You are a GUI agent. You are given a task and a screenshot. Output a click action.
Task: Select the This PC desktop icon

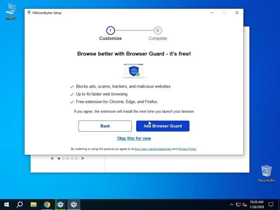tap(11, 11)
